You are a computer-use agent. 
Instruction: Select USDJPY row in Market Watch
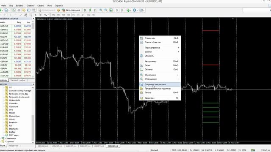pos(16,37)
